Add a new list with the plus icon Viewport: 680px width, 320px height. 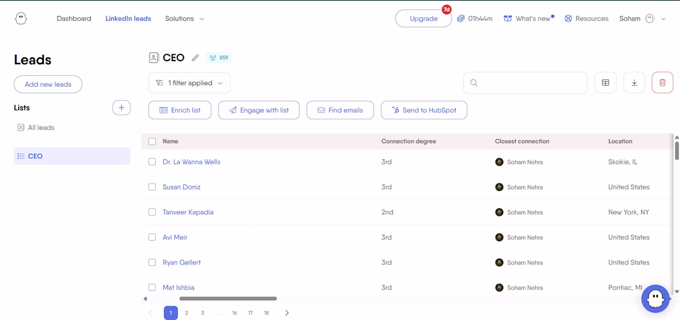[121, 107]
